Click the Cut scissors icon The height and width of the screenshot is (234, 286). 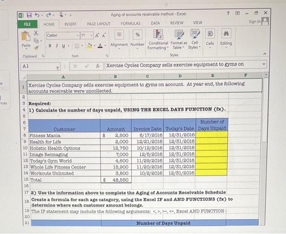click(36, 33)
